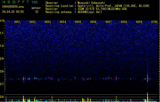Click the 1.0 kHz frequency axis label
The width and height of the screenshot is (160, 102).
click(x=2, y=46)
